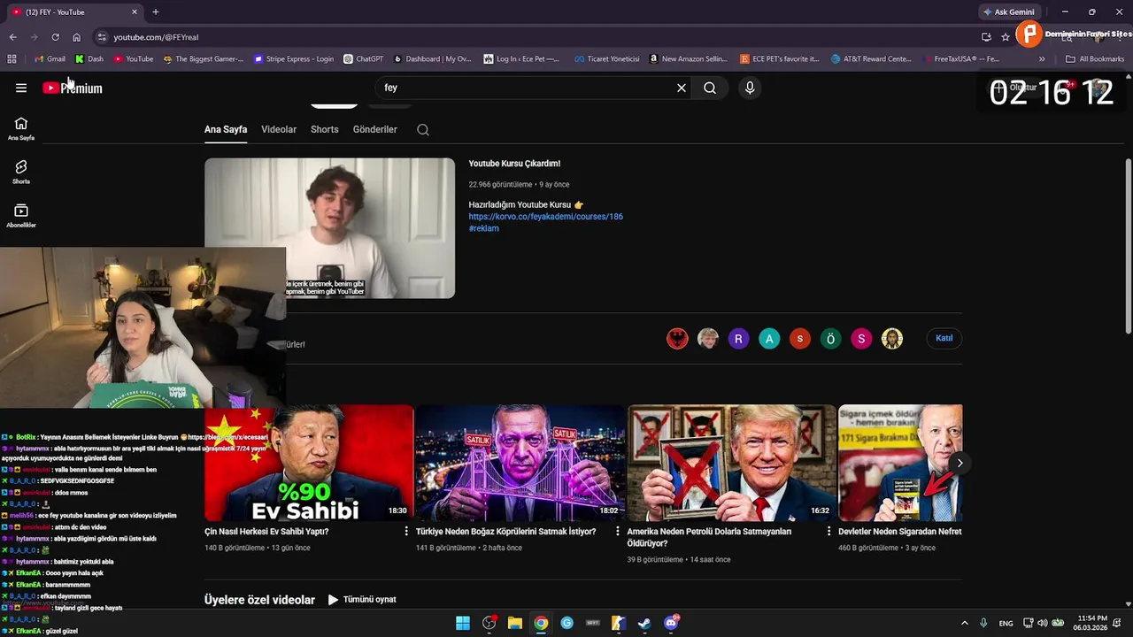
Task: Open Steam from the taskbar
Action: (644, 623)
